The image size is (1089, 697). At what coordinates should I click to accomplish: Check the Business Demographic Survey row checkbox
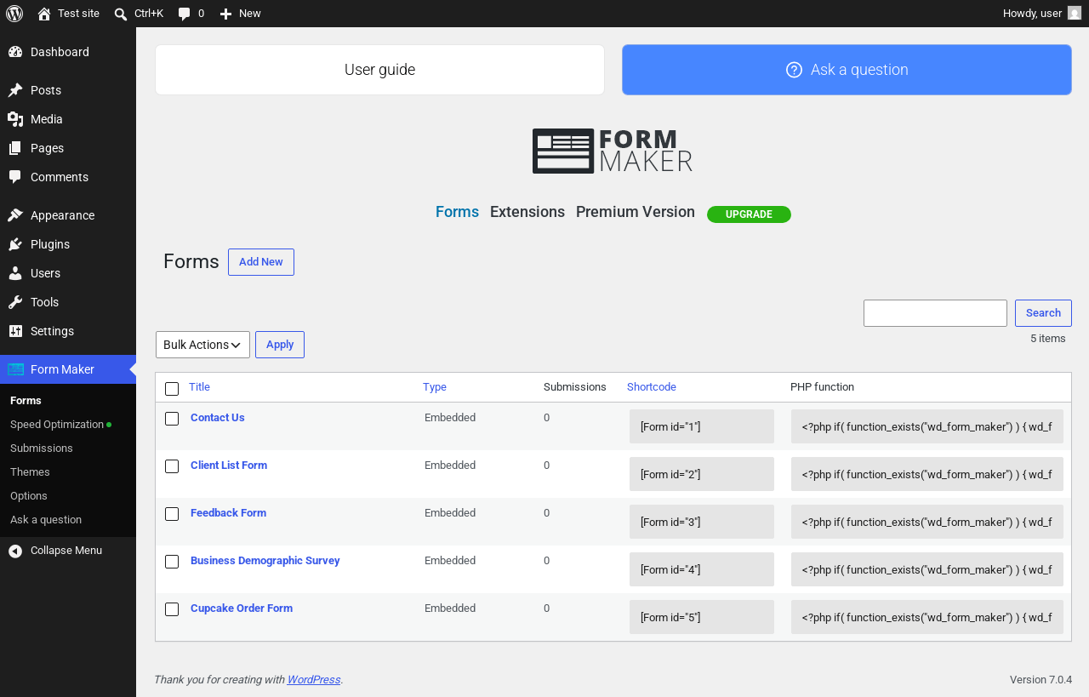(x=172, y=562)
